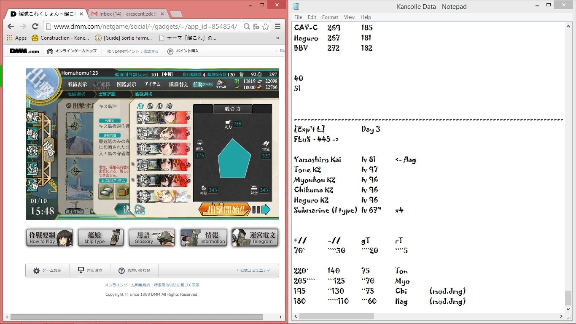Open 模様替え in the game menu
Screen dimensions: 576x324
[x=178, y=84]
